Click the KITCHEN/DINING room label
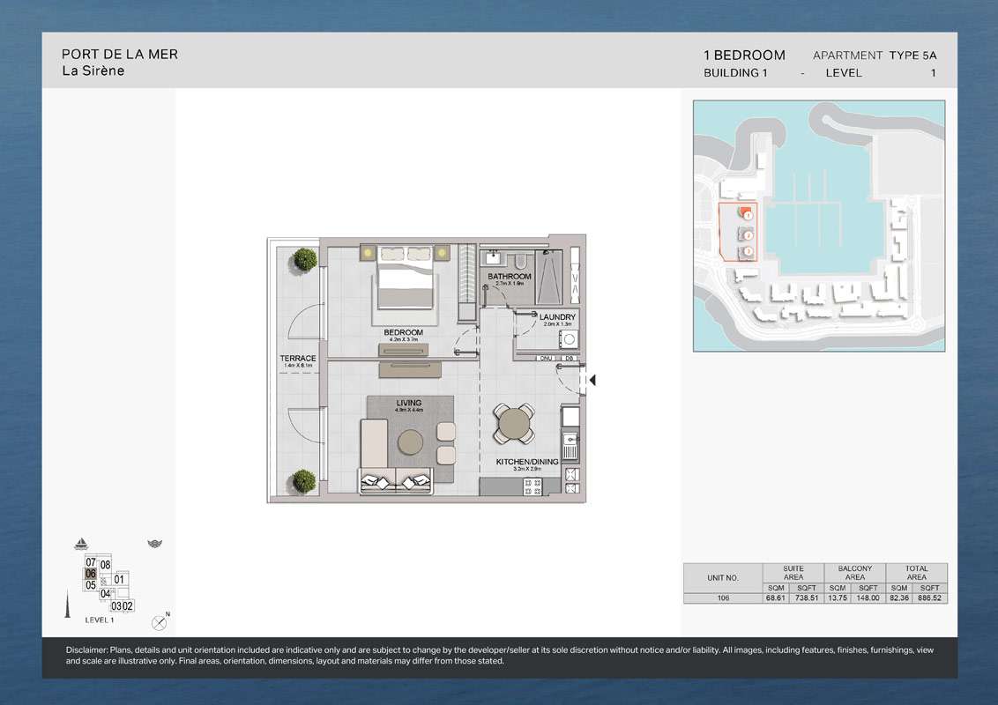 [x=526, y=463]
